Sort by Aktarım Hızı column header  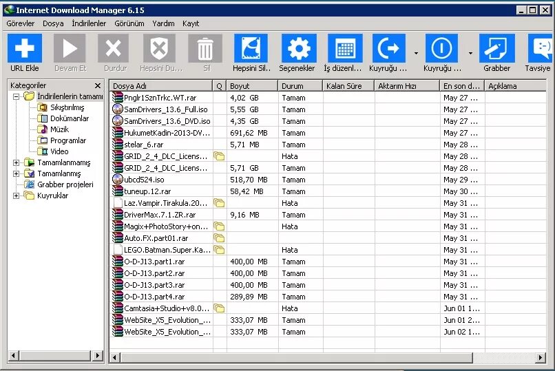click(x=407, y=85)
